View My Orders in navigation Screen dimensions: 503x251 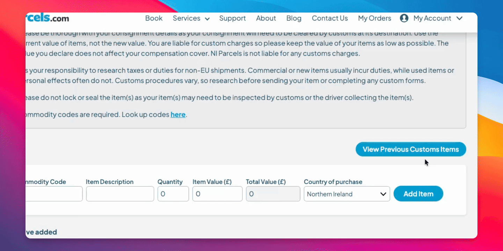click(374, 18)
